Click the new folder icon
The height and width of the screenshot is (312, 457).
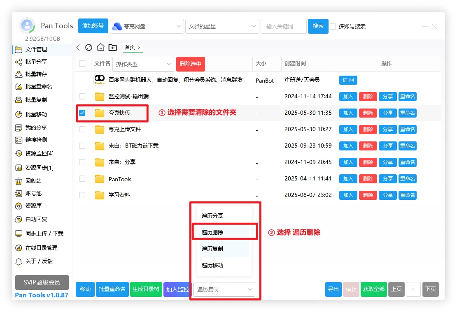pos(112,48)
